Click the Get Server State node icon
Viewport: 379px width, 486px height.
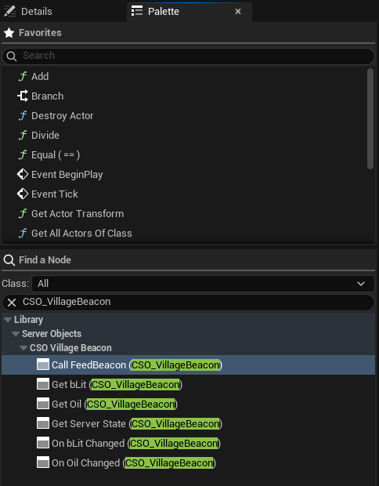43,423
